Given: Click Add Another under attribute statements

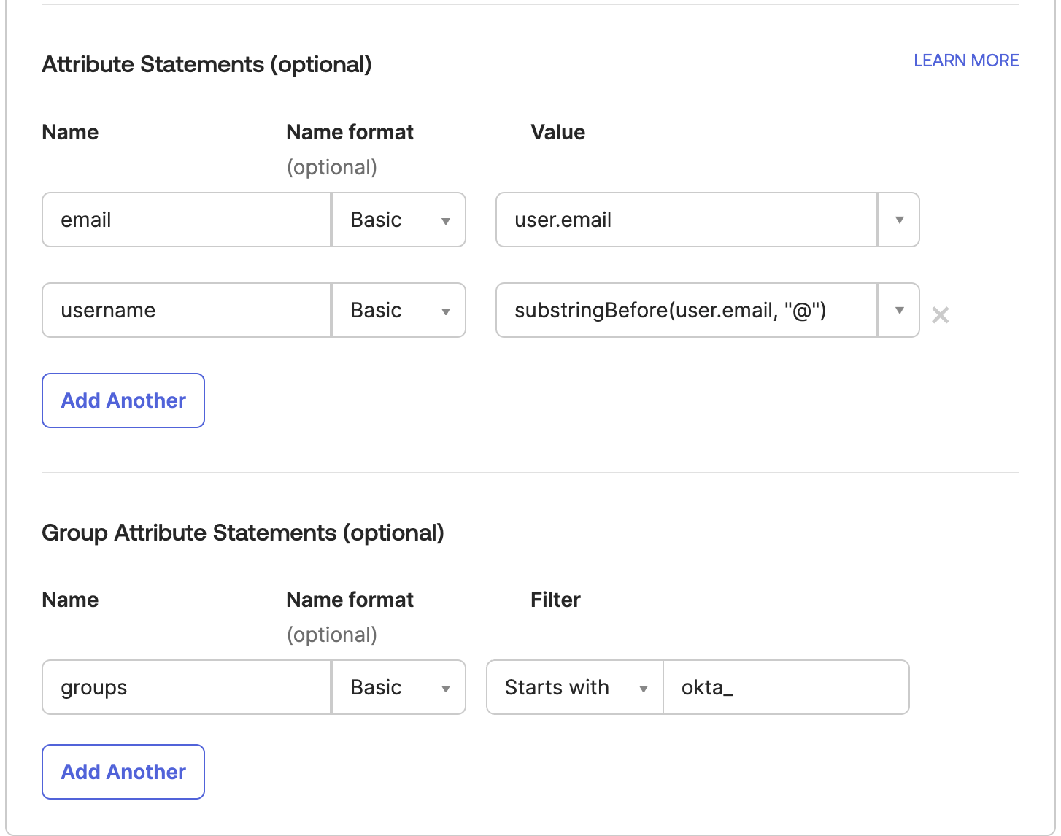Looking at the screenshot, I should click(x=123, y=400).
